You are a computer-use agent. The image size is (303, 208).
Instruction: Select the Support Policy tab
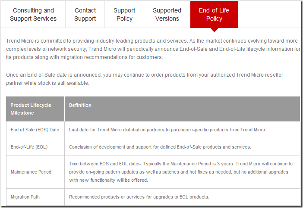(124, 15)
